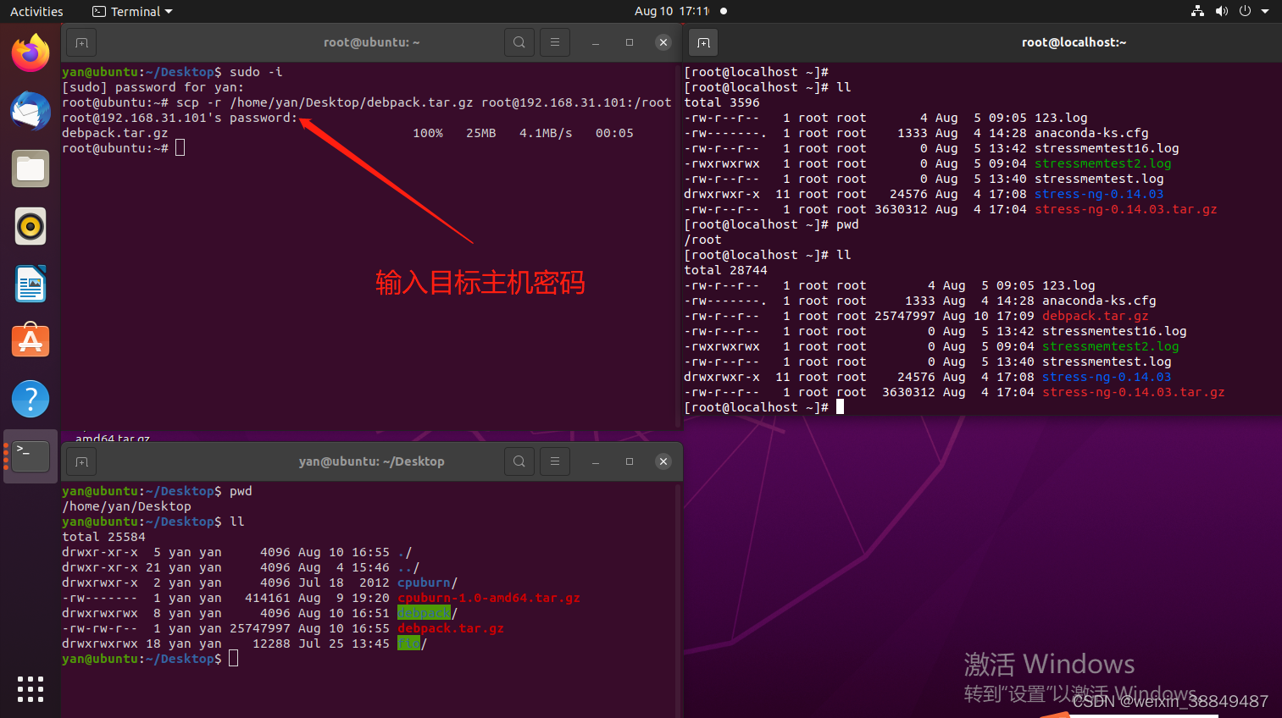Select the Terminal icon in dock
Screen dimensions: 1282x718
coord(31,456)
